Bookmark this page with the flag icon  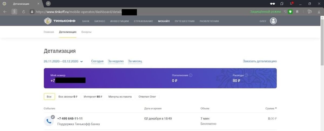tap(297, 12)
